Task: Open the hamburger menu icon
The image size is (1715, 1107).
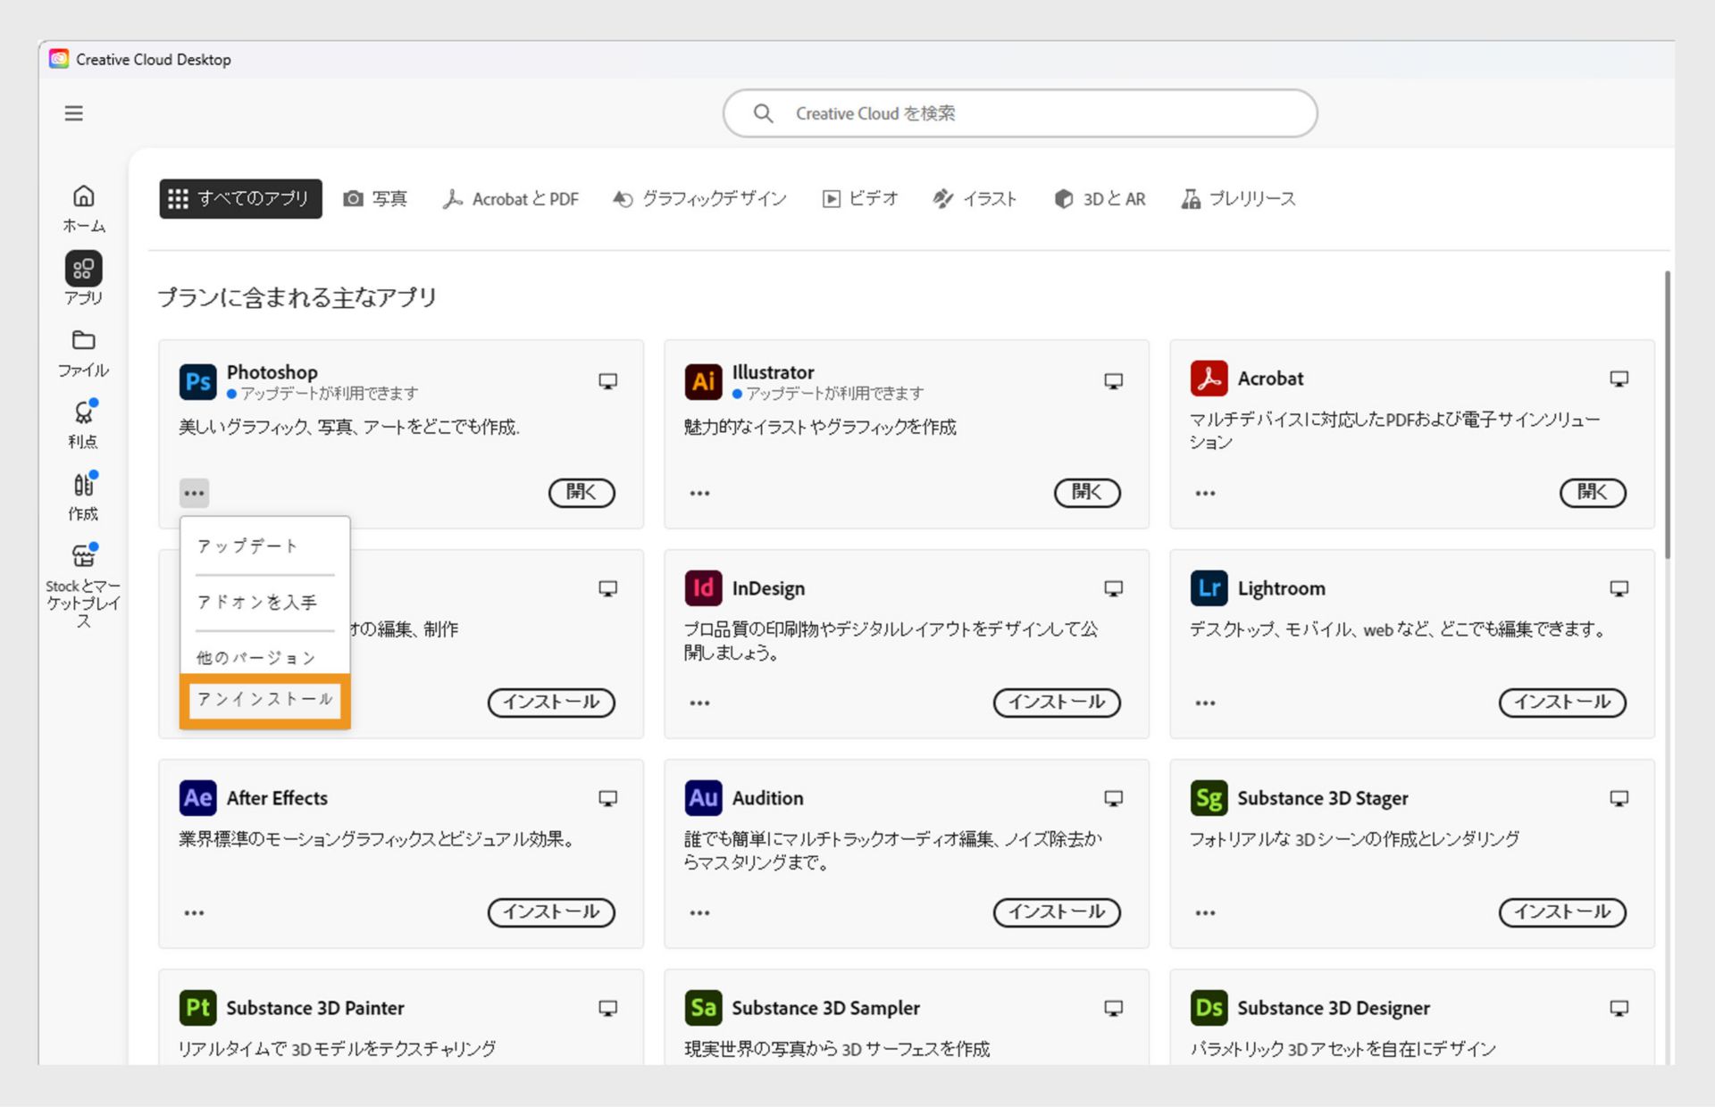Action: 73,113
